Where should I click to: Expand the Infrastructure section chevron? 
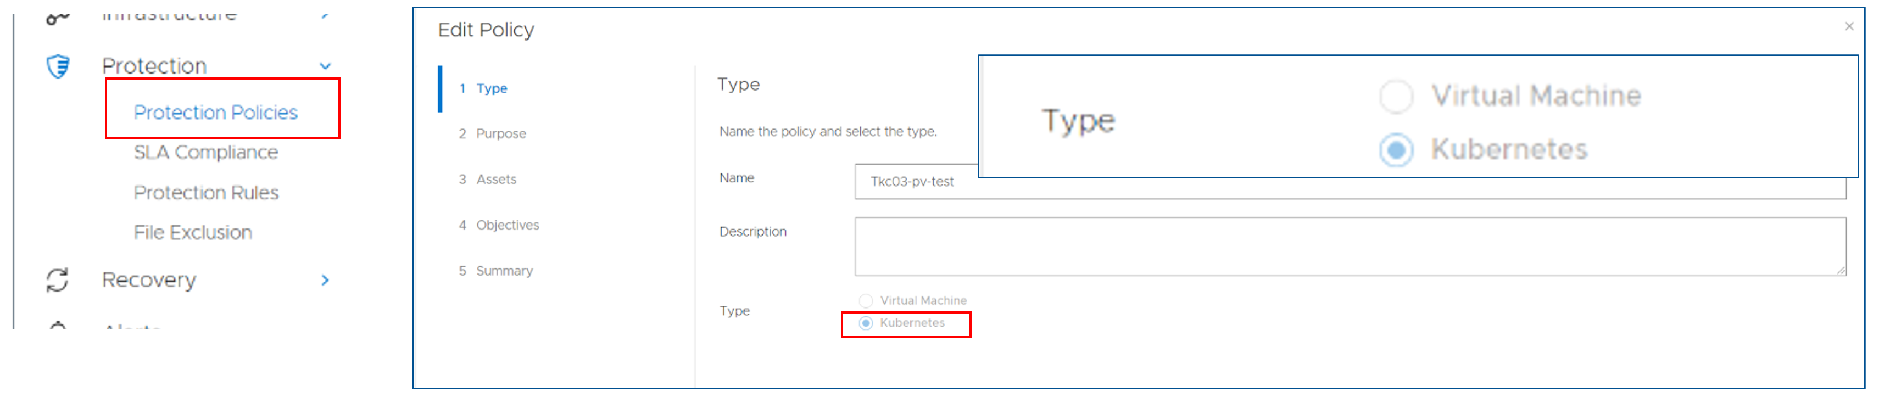pyautogui.click(x=325, y=15)
